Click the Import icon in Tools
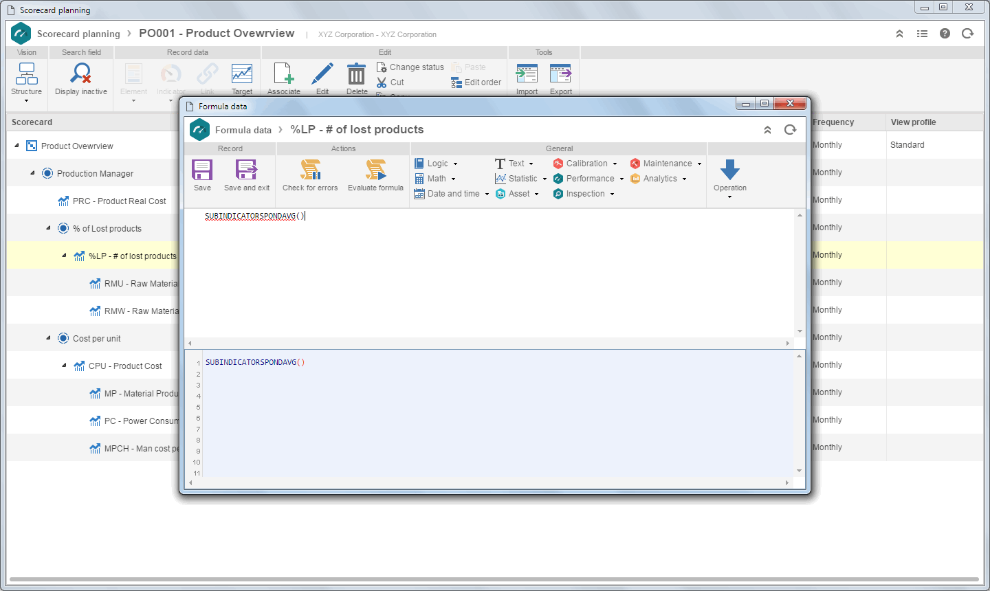 [527, 74]
